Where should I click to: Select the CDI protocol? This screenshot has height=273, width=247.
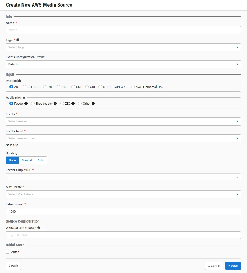coord(87,87)
